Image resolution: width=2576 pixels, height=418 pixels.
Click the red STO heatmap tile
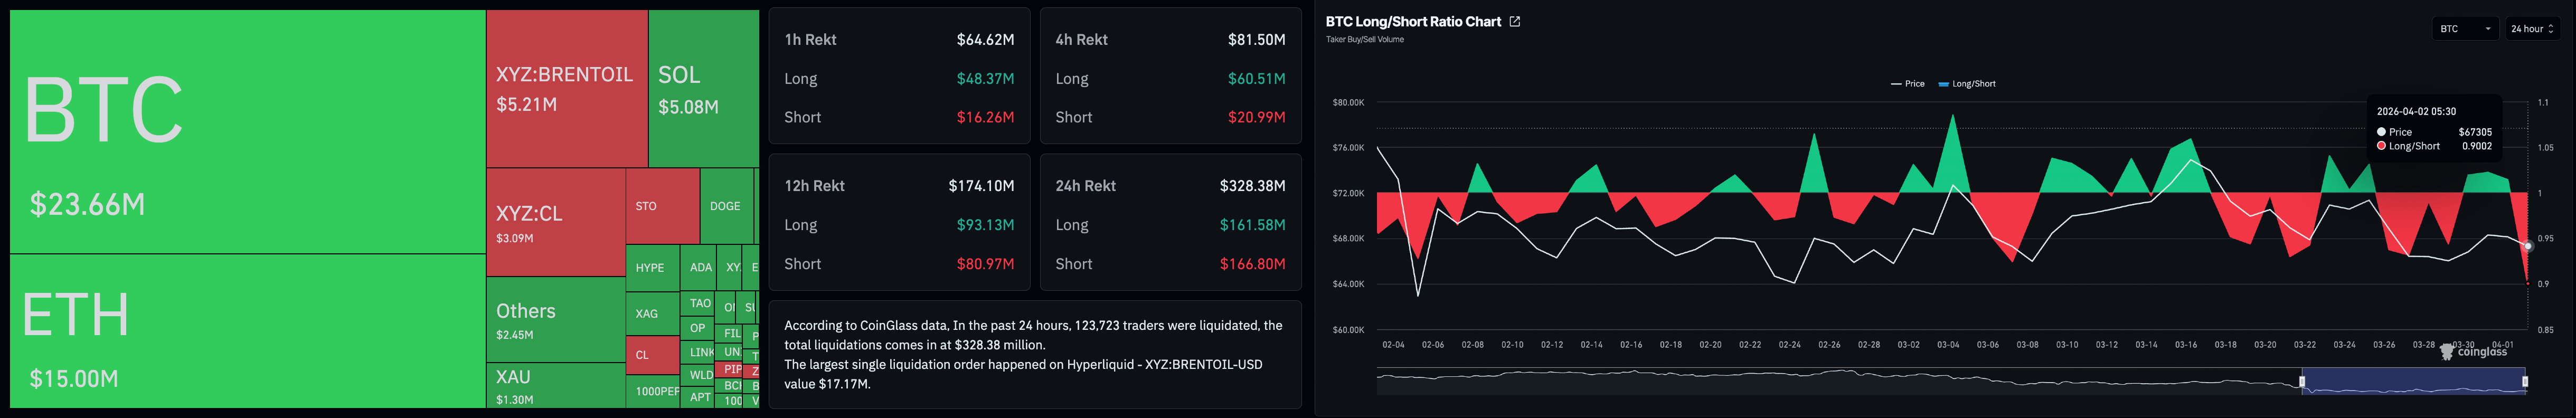point(661,206)
